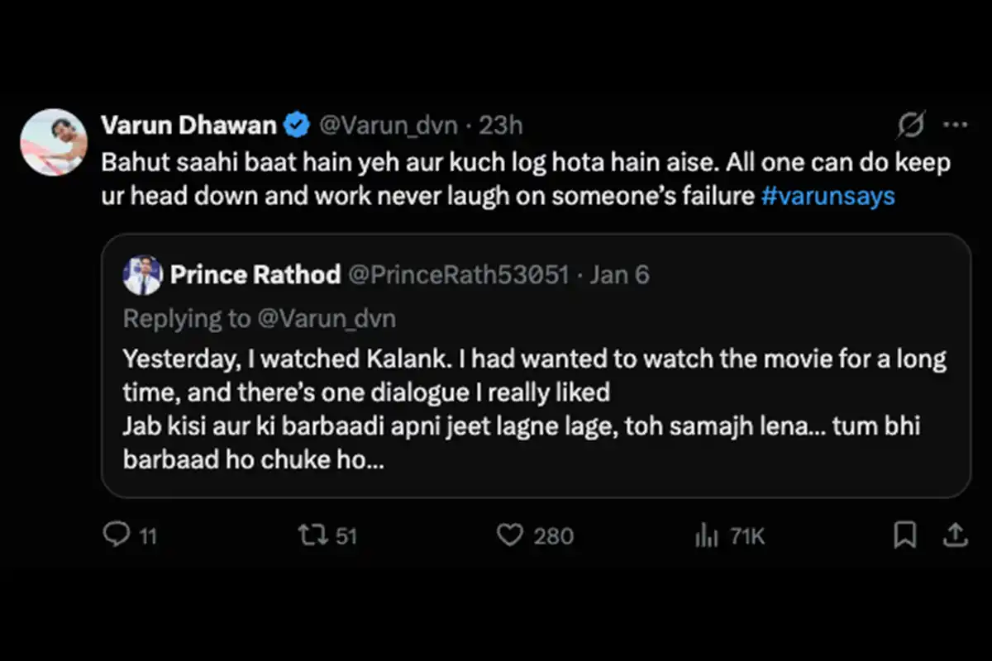The image size is (992, 661).
Task: Click the Grok slashed-circle icon
Action: [x=910, y=124]
